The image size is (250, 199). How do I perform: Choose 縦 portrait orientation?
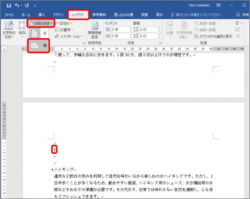click(38, 33)
